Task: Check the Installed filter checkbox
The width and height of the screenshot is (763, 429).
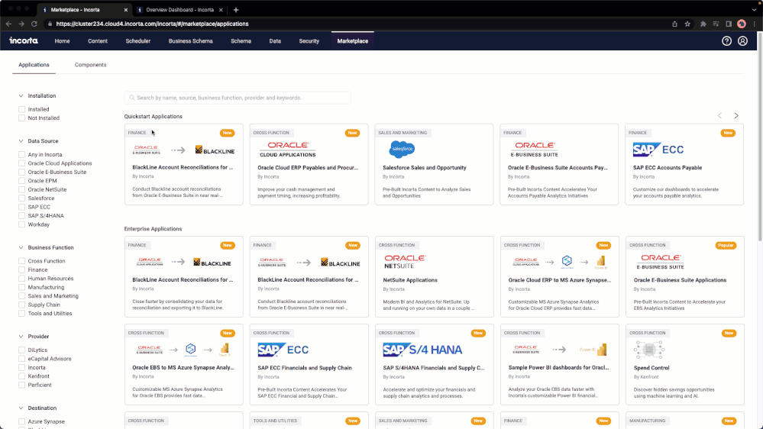Action: (22, 109)
